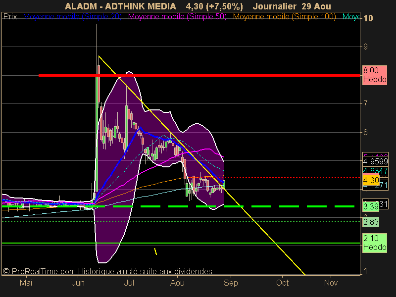Click the Mai label on time axis
The height and width of the screenshot is (297, 396).
[26, 283]
